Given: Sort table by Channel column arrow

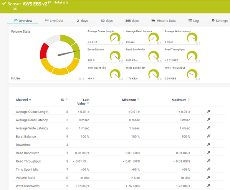Looking at the screenshot, I should pyautogui.click(x=30, y=100).
